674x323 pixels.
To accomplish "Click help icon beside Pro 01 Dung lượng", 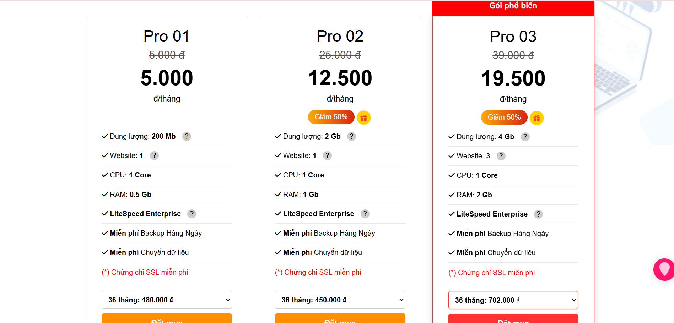I will click(187, 136).
